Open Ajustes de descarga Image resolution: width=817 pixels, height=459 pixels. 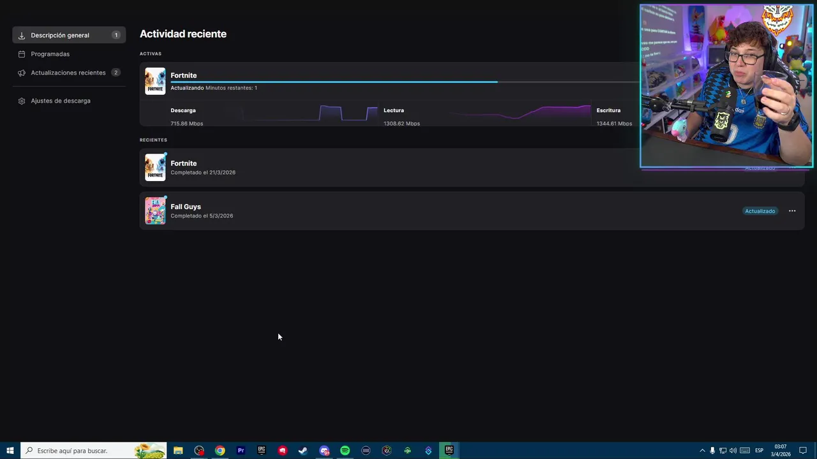pyautogui.click(x=69, y=101)
